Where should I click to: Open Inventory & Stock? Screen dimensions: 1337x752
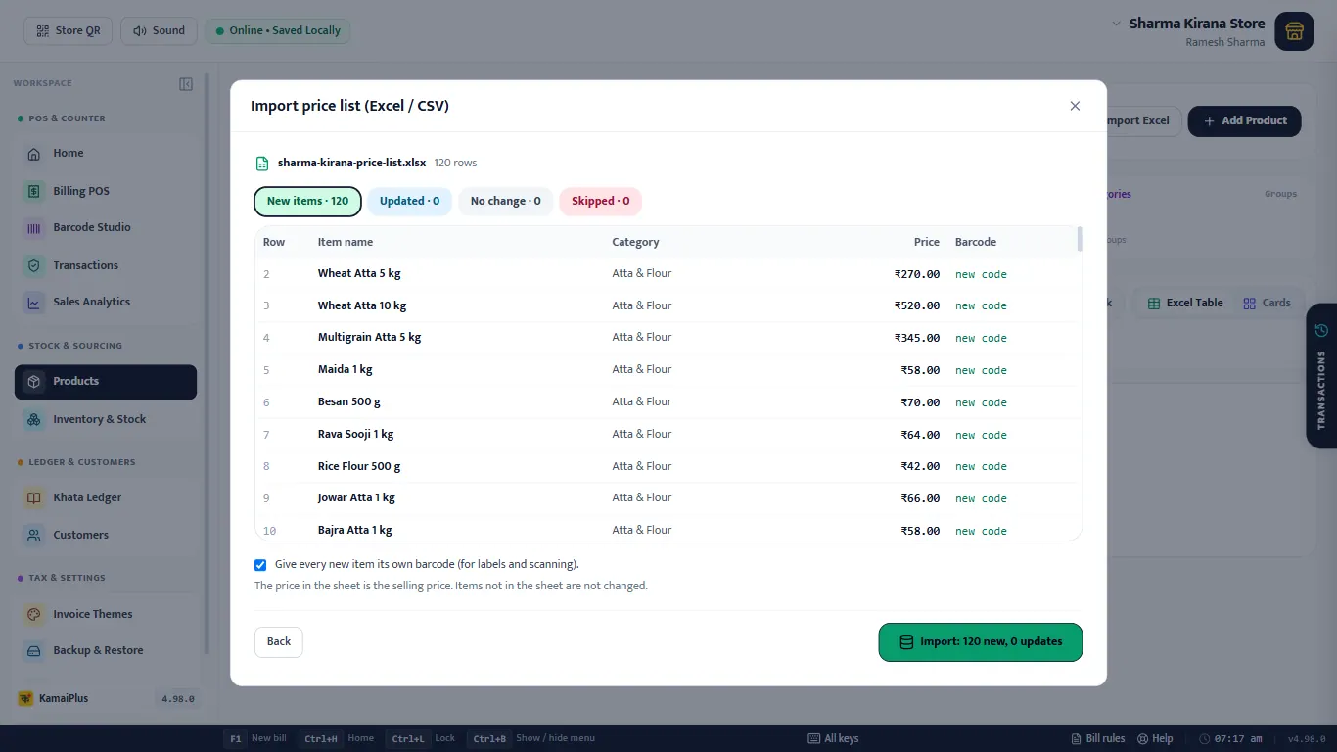(106, 419)
